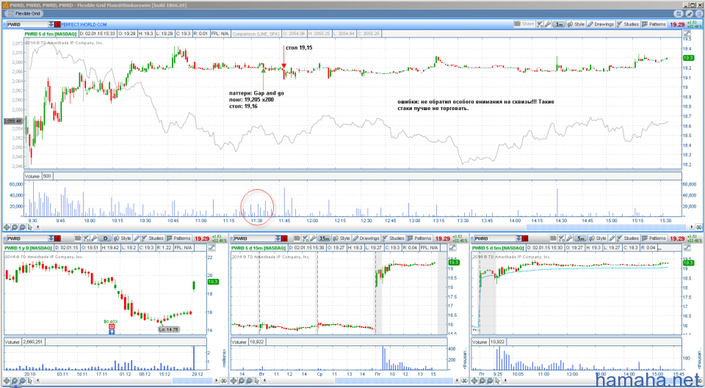The image size is (705, 388).
Task: Toggle price axis scale icon on daily chart
Action: 211,247
